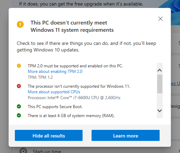Click the TPM: TPM 1.2 detail text
This screenshot has width=180, height=153.
(x=40, y=77)
